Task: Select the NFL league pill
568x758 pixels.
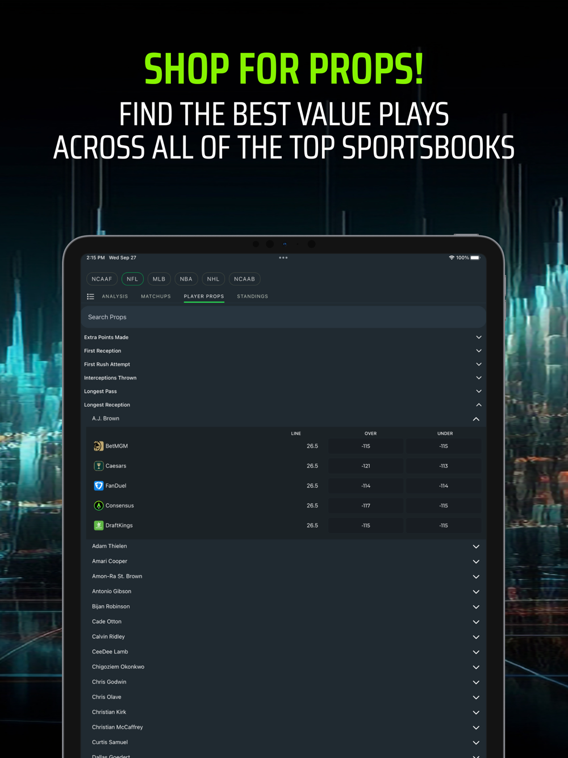Action: 132,279
